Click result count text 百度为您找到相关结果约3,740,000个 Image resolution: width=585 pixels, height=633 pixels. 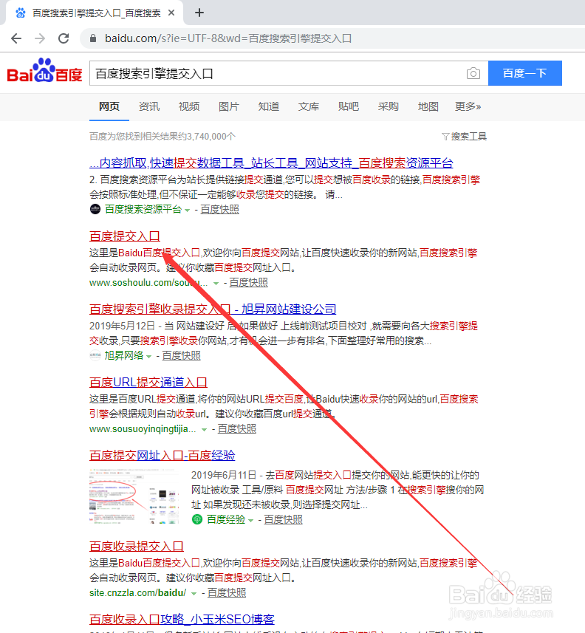[x=162, y=137]
